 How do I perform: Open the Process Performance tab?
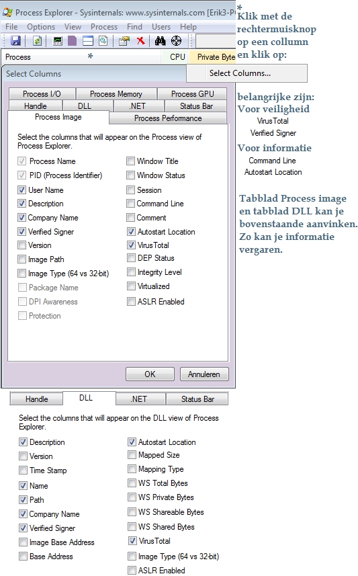point(168,118)
